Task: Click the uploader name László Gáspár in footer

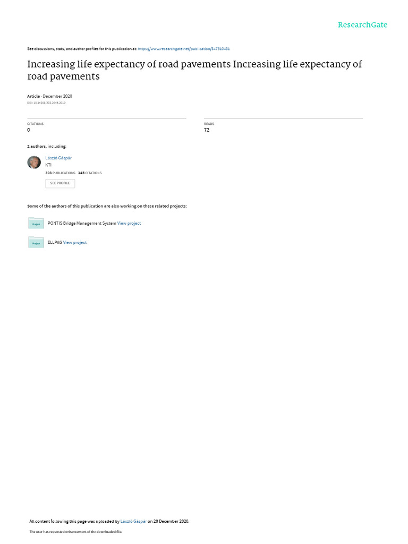Action: (x=133, y=521)
